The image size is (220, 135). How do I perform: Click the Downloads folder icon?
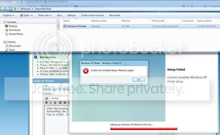(x=6, y=30)
